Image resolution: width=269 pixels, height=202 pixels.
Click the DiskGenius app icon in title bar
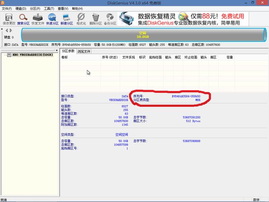tap(2, 2)
